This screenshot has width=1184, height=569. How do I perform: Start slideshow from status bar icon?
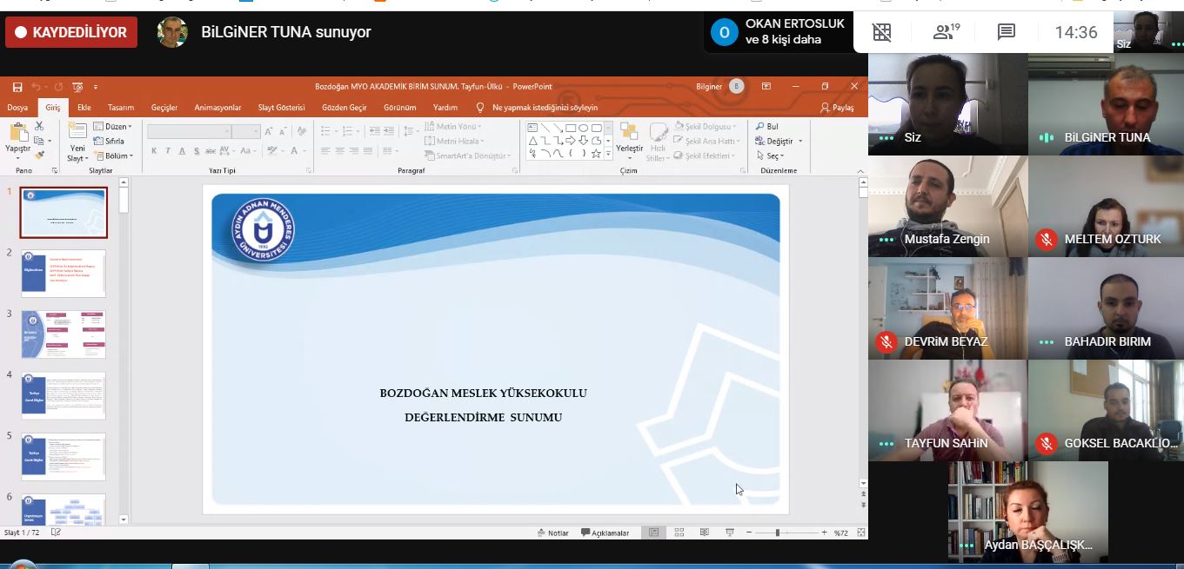[730, 533]
